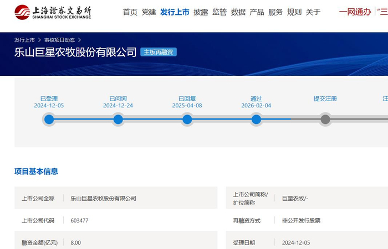This screenshot has height=249, width=388.
Task: Open the 监管 menu item
Action: pyautogui.click(x=219, y=12)
